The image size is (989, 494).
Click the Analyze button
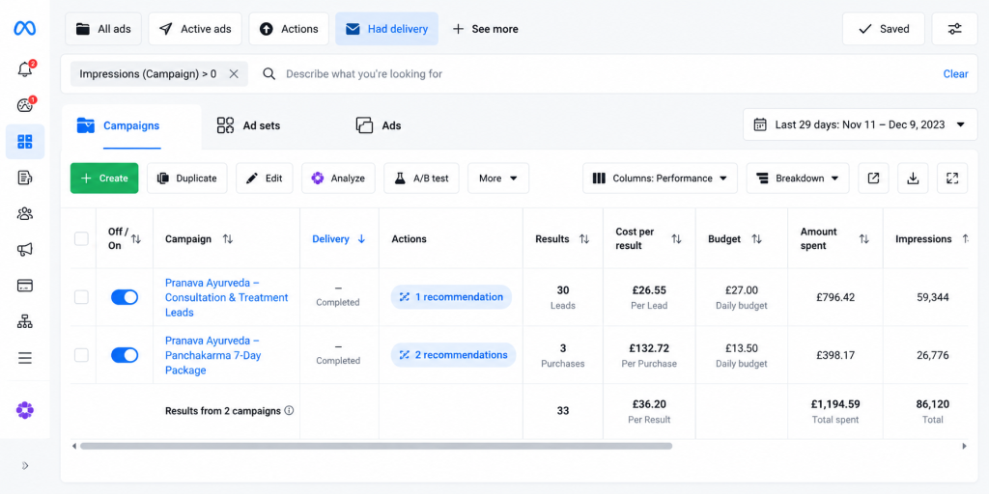coord(338,178)
